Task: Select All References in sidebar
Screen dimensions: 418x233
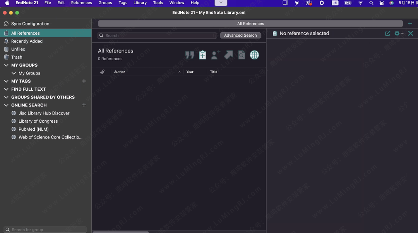Action: (x=46, y=33)
